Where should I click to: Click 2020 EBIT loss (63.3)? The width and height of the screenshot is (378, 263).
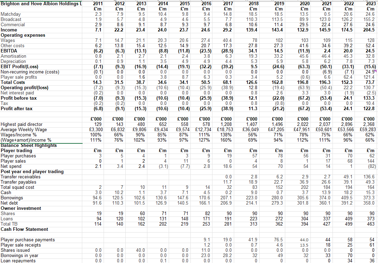(303, 67)
